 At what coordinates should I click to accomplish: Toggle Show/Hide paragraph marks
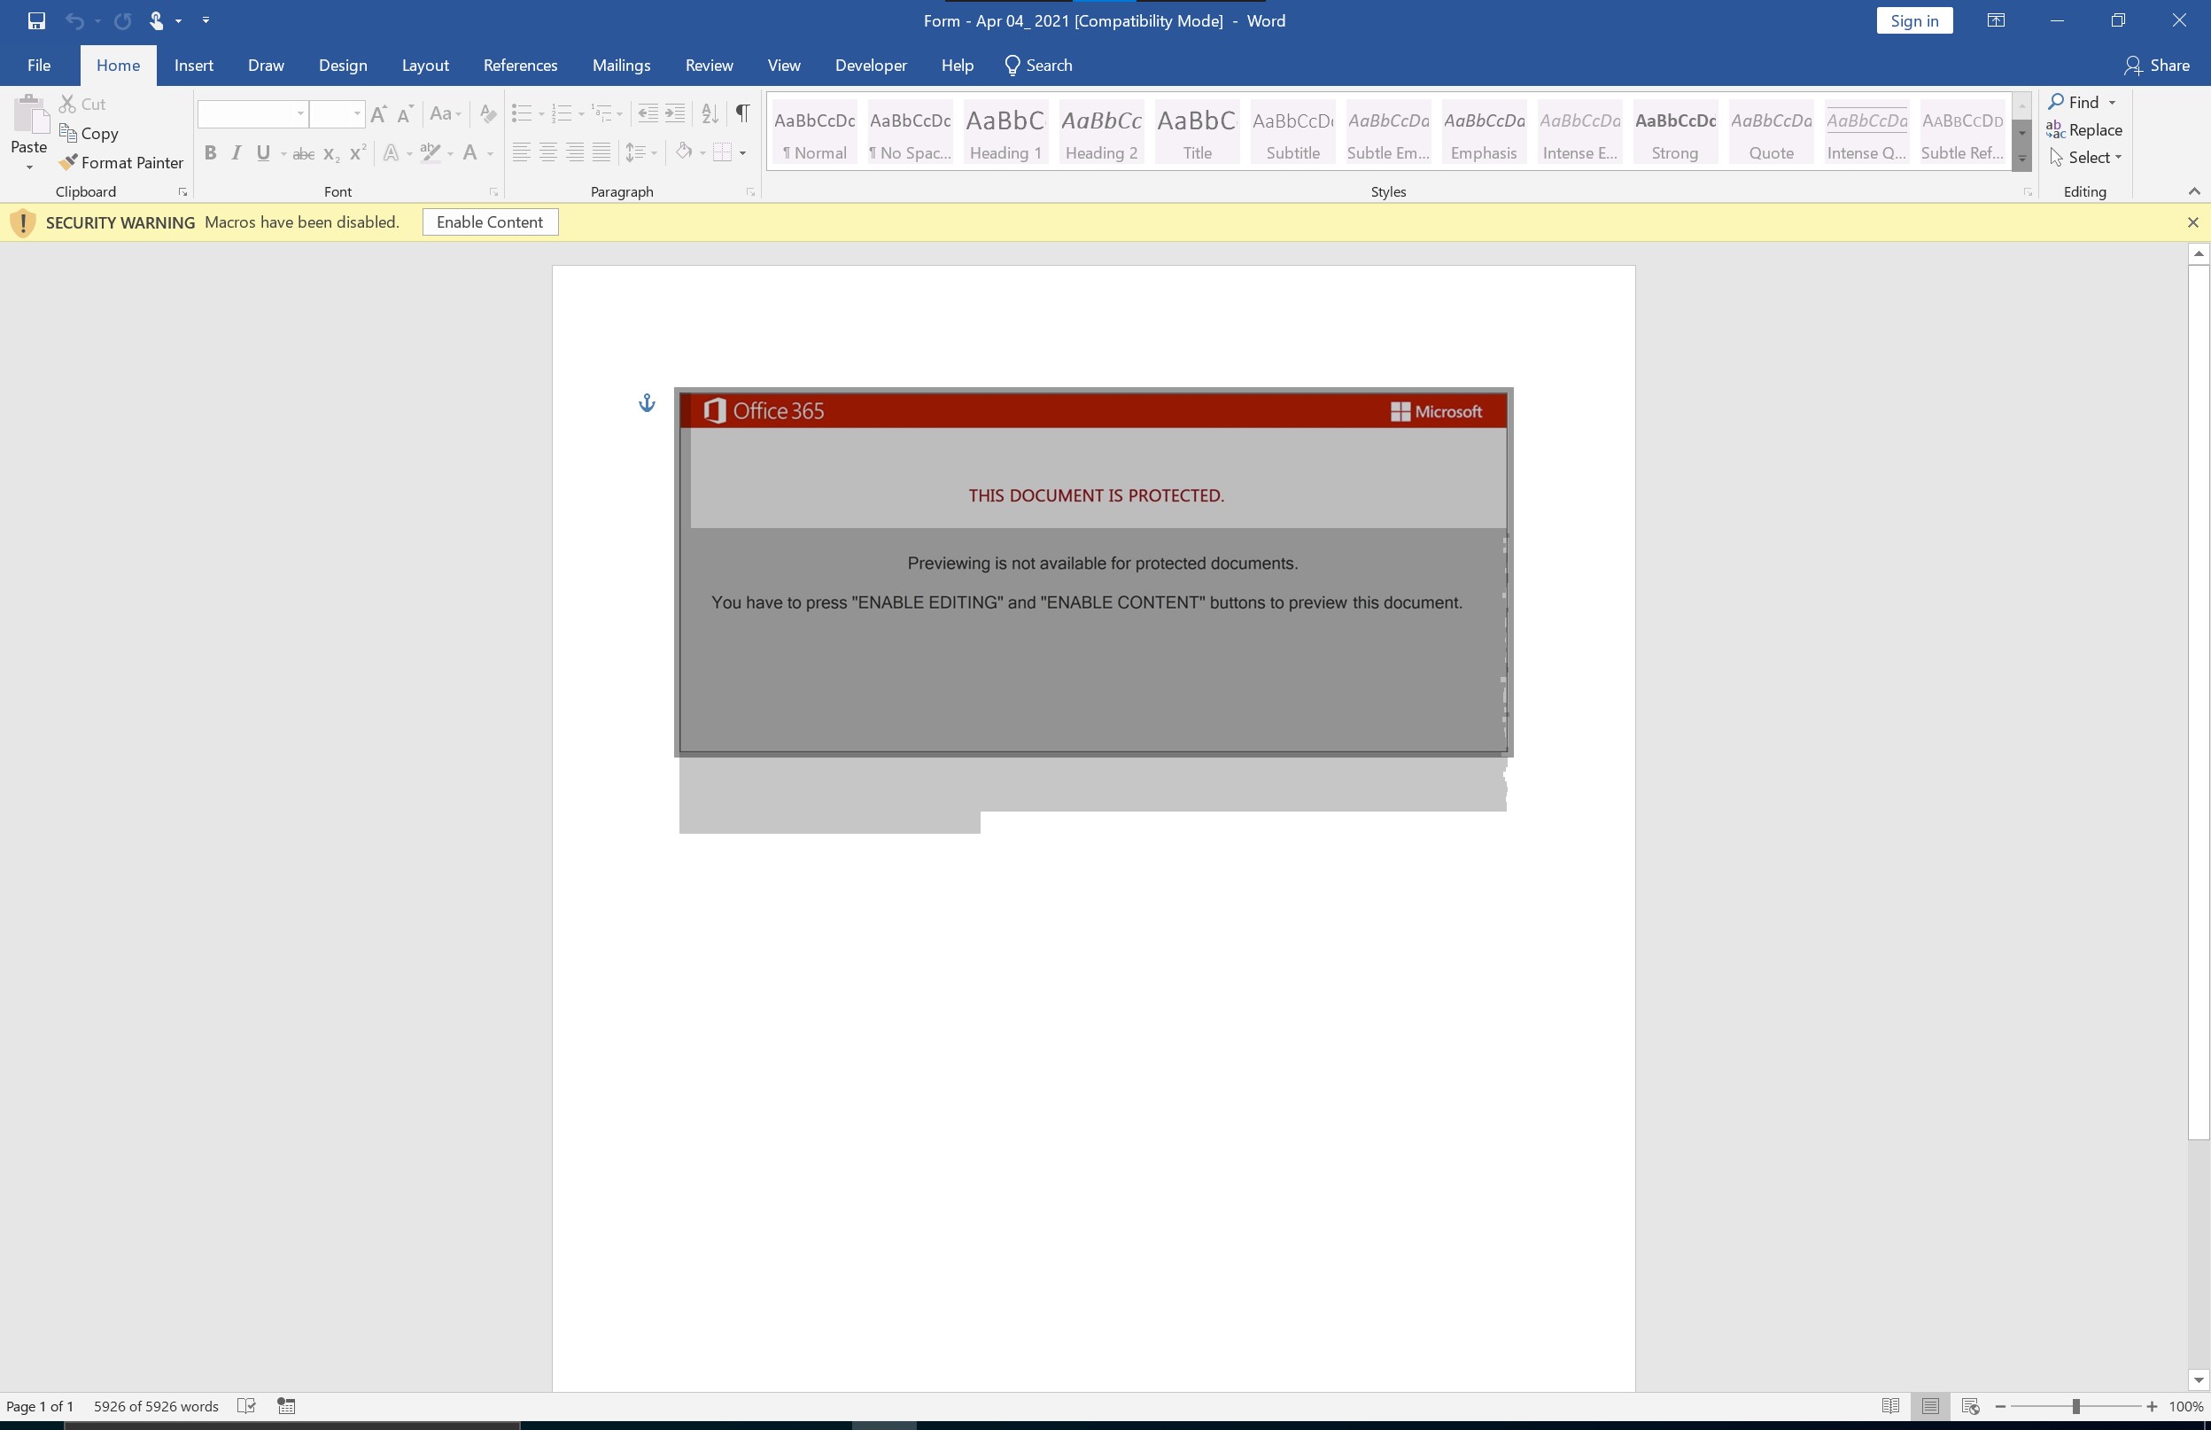[742, 113]
